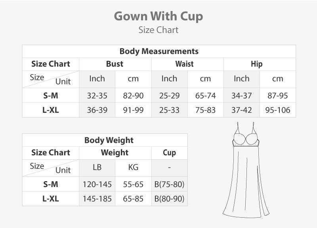This screenshot has width=317, height=228.
Task: Click the Hip column header
Action: 256,64
